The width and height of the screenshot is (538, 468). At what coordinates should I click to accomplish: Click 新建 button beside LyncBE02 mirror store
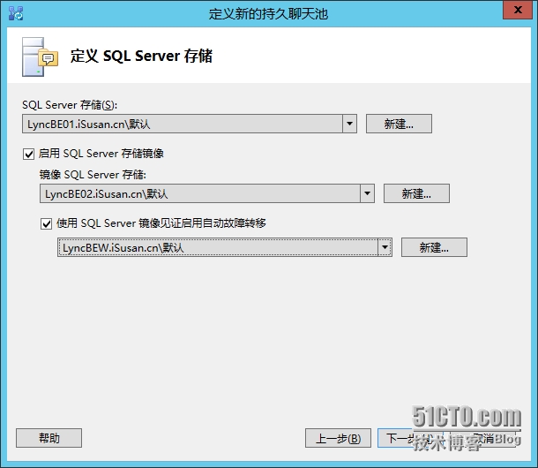coord(416,193)
